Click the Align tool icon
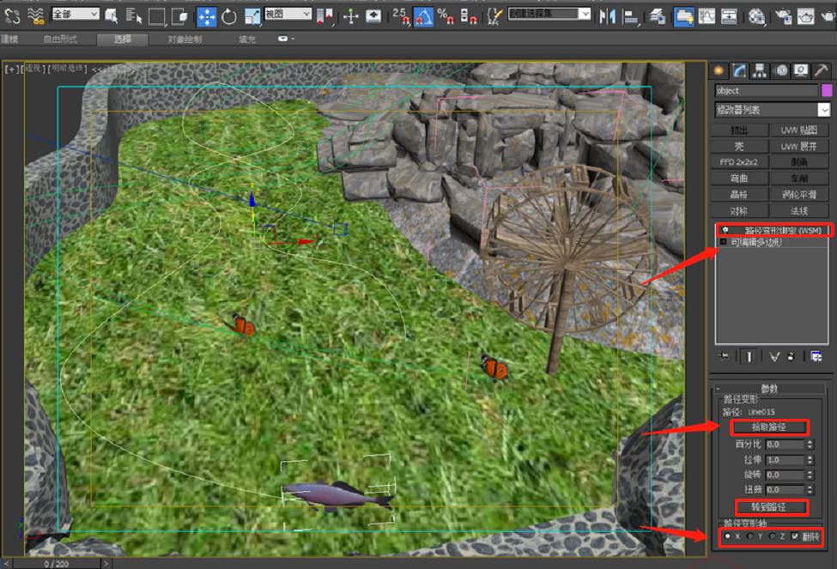The width and height of the screenshot is (837, 569). click(x=631, y=16)
